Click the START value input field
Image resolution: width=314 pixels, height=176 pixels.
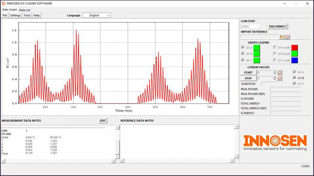pyautogui.click(x=265, y=72)
